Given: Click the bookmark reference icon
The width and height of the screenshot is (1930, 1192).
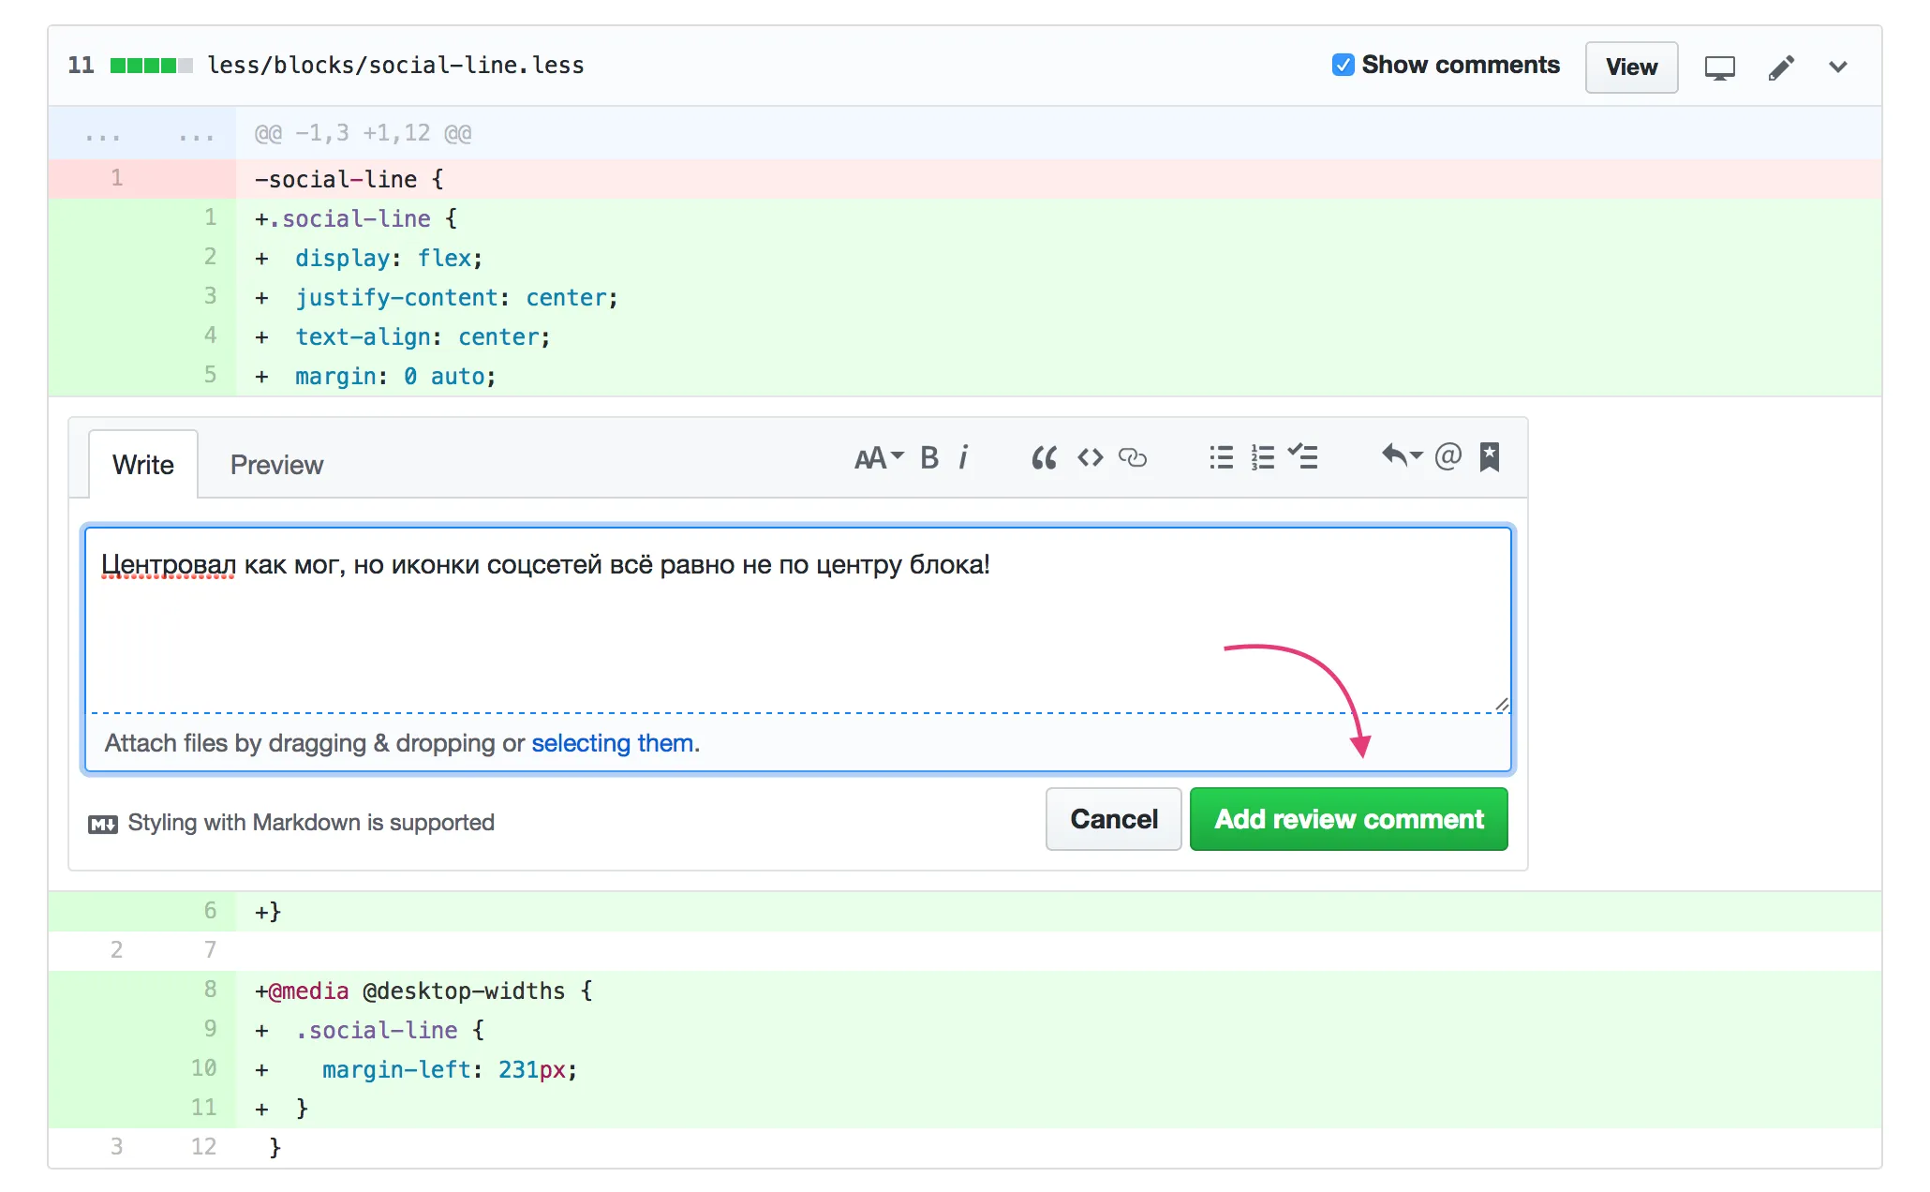Looking at the screenshot, I should click(1490, 457).
